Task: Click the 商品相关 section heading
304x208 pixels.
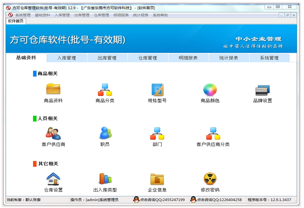Action: (x=48, y=74)
